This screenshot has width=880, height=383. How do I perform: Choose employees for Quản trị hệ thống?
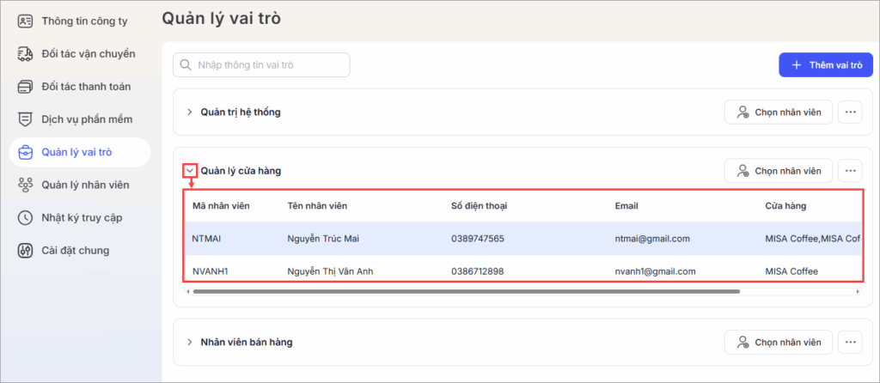(x=778, y=112)
